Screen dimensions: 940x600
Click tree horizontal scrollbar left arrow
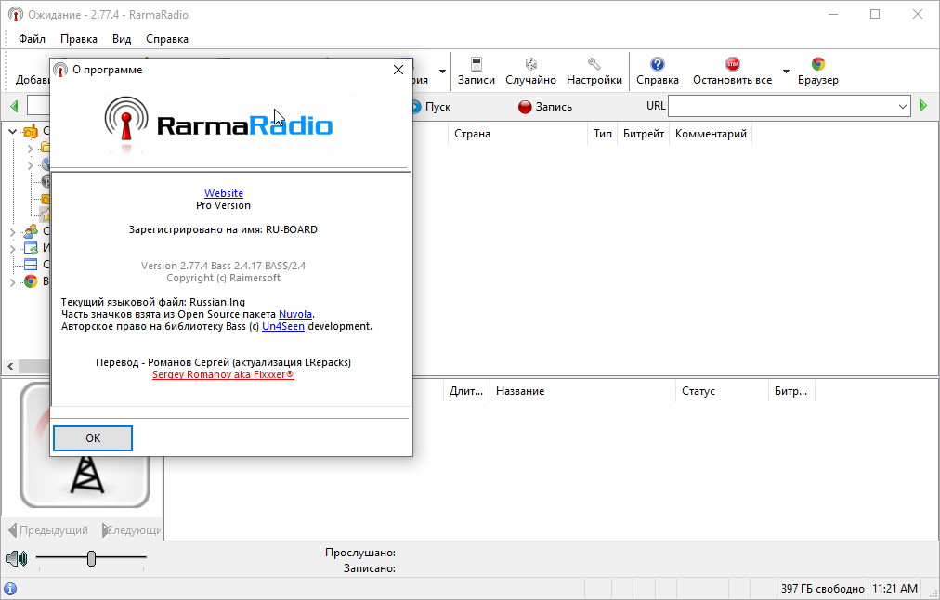point(10,366)
